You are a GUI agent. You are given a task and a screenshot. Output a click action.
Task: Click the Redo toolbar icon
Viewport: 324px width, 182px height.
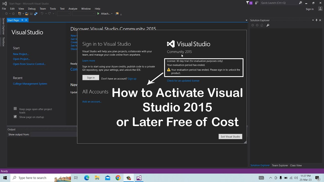tap(49, 14)
